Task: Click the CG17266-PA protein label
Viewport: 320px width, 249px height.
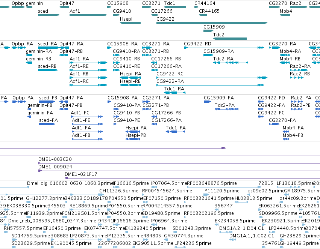Action: pos(167,120)
